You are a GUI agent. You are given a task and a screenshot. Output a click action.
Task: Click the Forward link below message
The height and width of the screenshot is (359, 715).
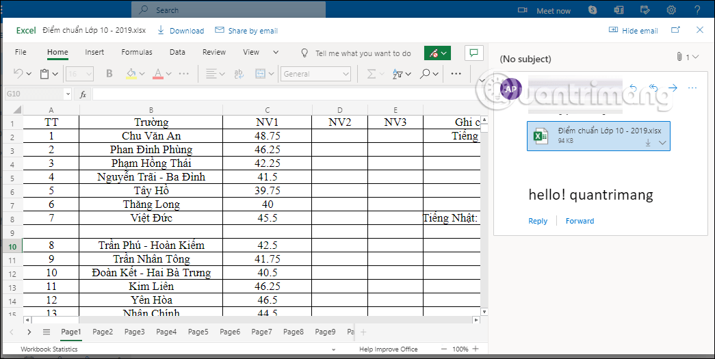[580, 221]
